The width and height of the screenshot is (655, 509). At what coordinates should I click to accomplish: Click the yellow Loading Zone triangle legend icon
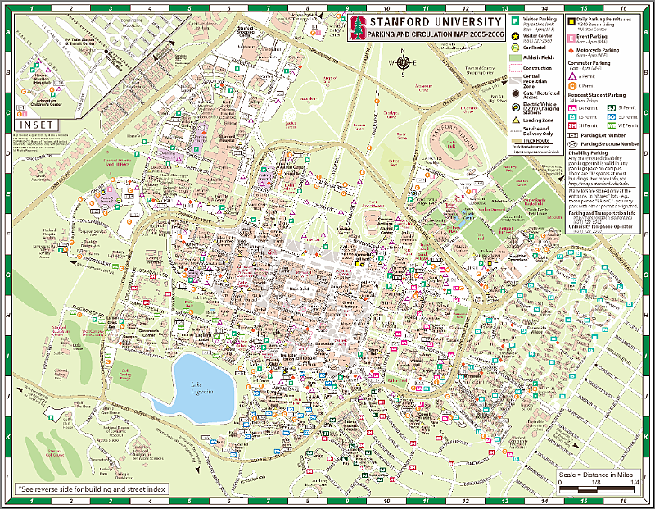(x=516, y=120)
